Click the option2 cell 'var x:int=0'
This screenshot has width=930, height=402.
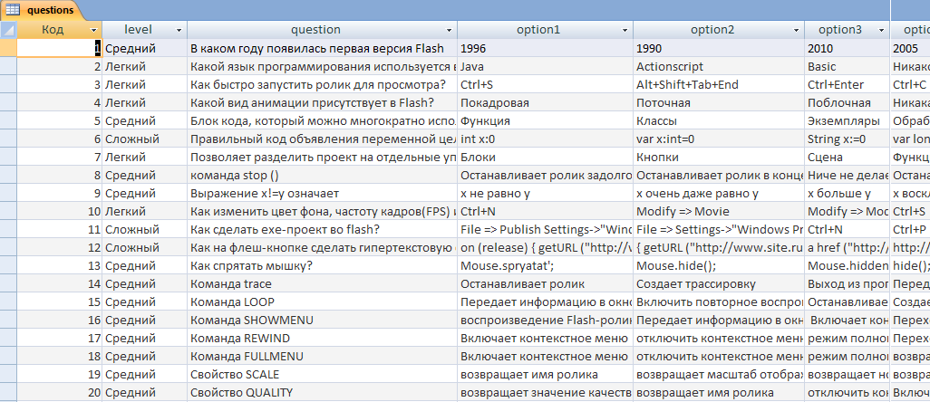[x=719, y=139]
